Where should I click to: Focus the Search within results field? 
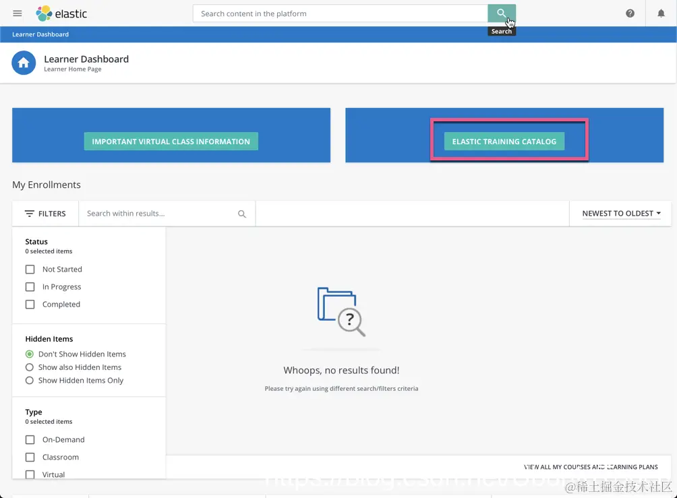click(x=167, y=214)
